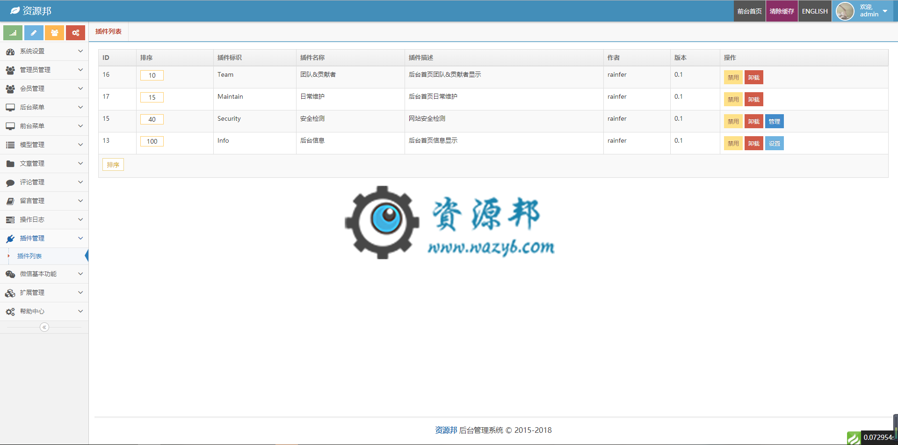The height and width of the screenshot is (445, 898).
Task: Click the 插件管理 plug icon
Action: click(x=10, y=239)
